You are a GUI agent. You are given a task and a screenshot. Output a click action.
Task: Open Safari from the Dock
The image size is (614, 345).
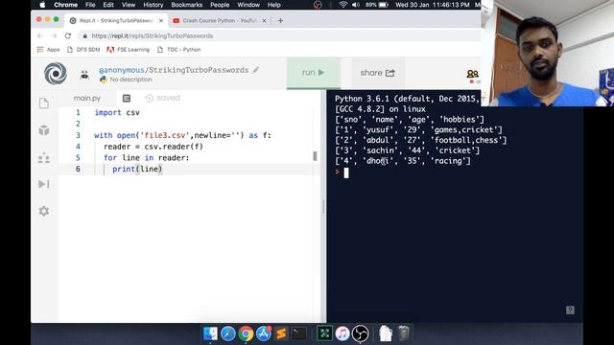[228, 333]
